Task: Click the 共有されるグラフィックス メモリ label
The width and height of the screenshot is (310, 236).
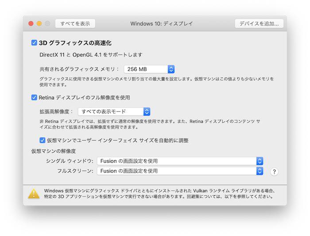Action: [x=79, y=69]
